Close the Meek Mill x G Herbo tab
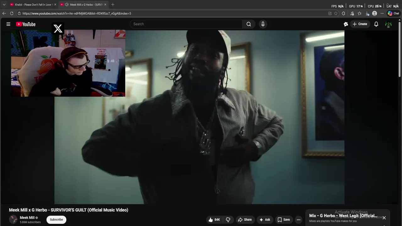Screen dimensions: 402x226 [x=106, y=4]
